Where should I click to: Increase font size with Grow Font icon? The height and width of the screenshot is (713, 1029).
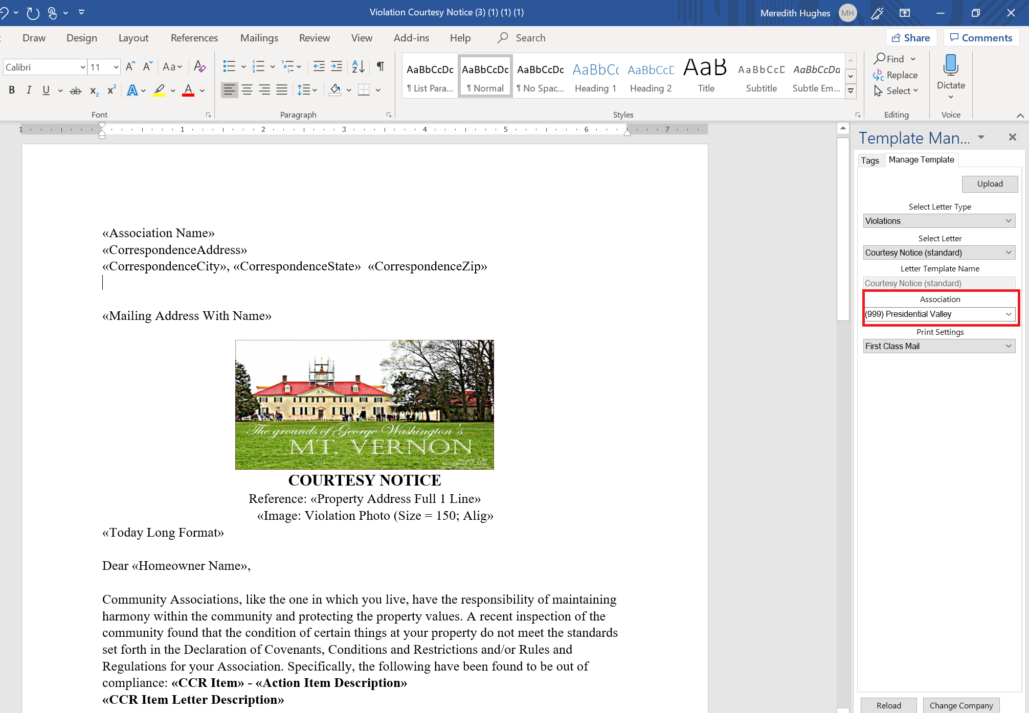[130, 66]
